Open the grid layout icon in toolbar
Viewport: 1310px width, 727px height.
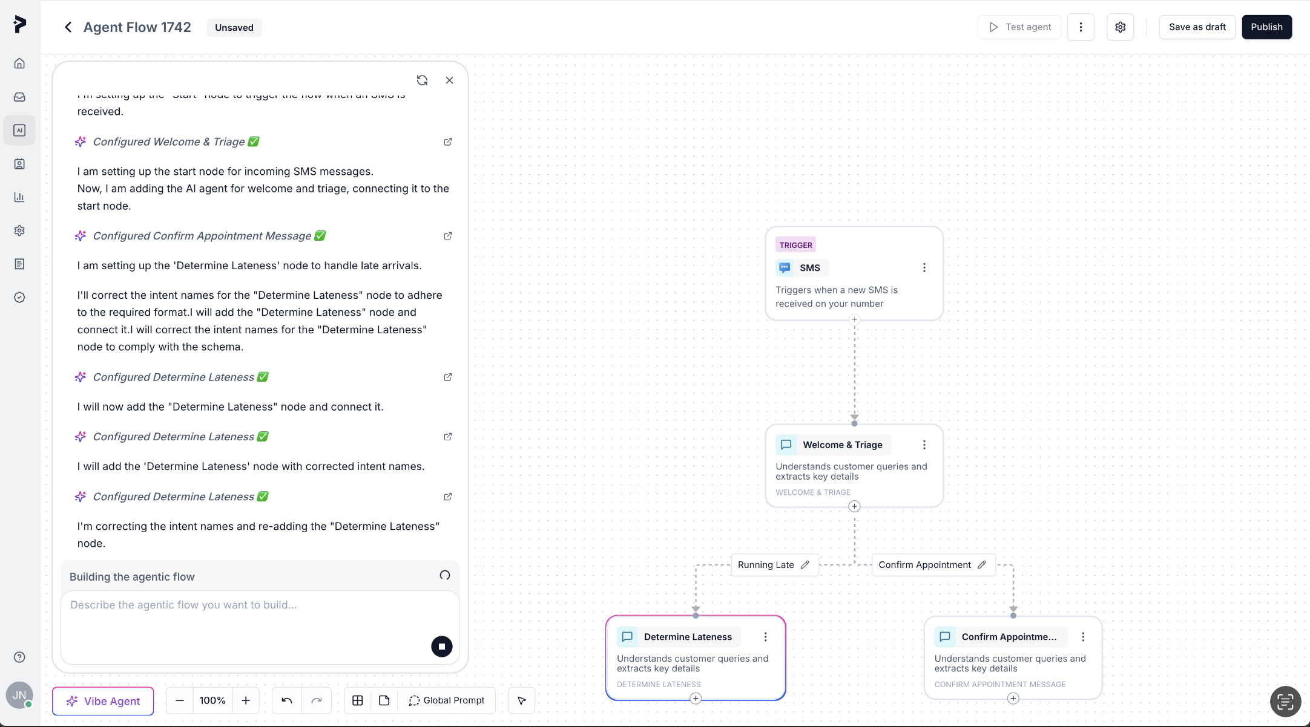point(358,700)
